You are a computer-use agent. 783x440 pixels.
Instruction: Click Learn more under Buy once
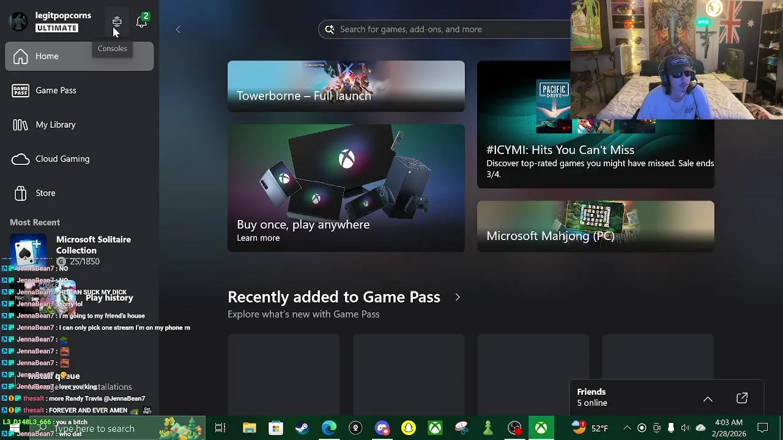tap(258, 238)
